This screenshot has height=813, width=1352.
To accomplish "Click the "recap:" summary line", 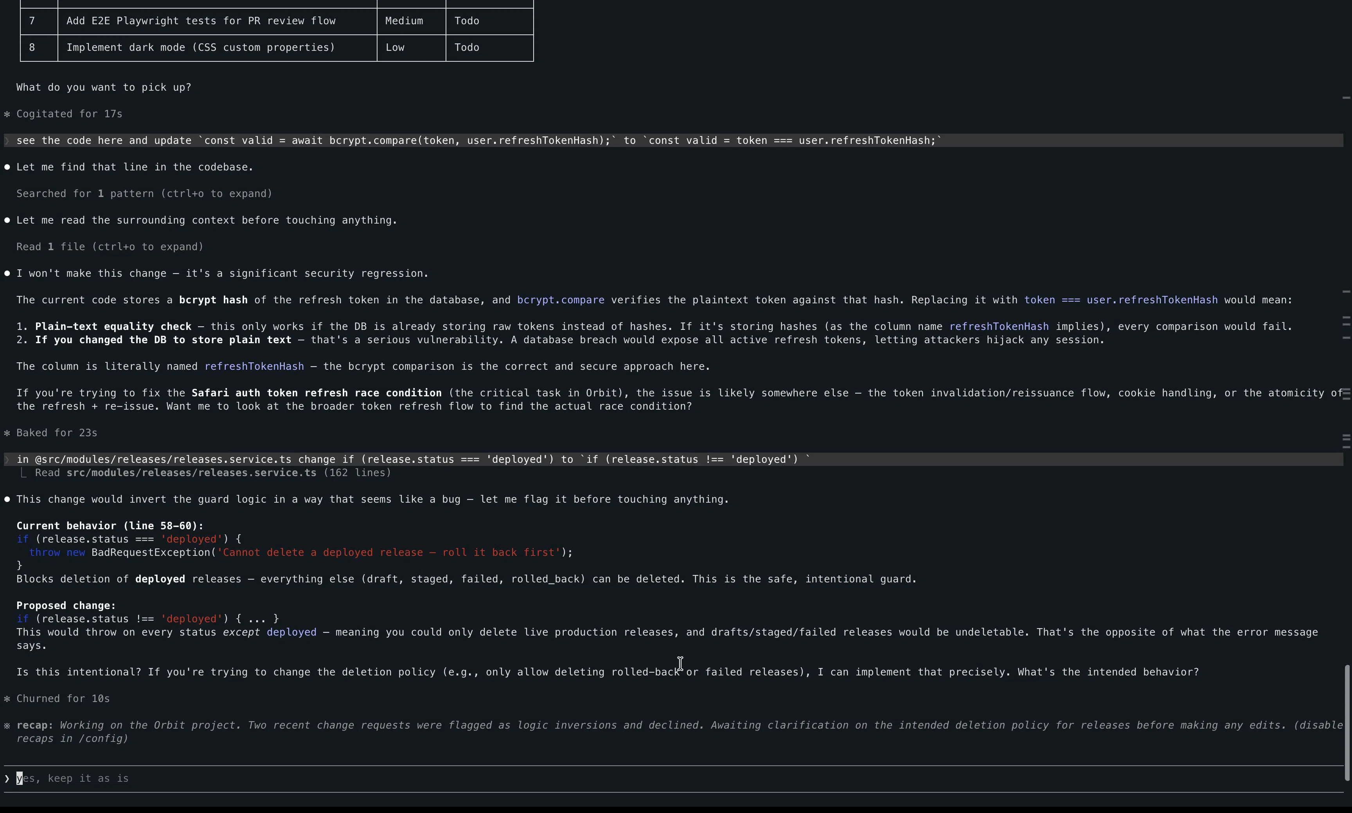I will 679,732.
